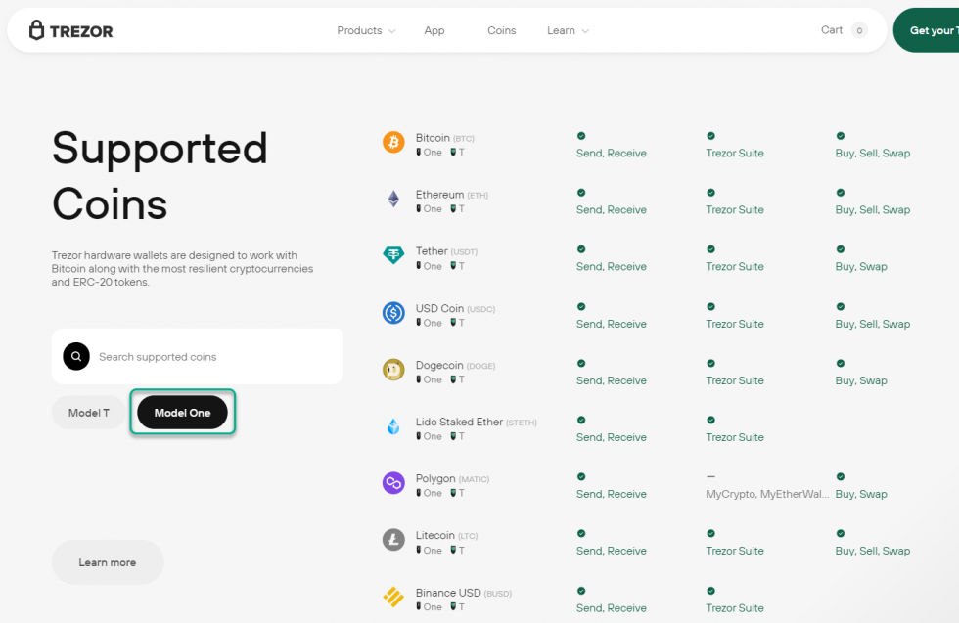Click MyCrypto, MyEtherWallet text for Polygon
The image size is (959, 623).
[767, 494]
